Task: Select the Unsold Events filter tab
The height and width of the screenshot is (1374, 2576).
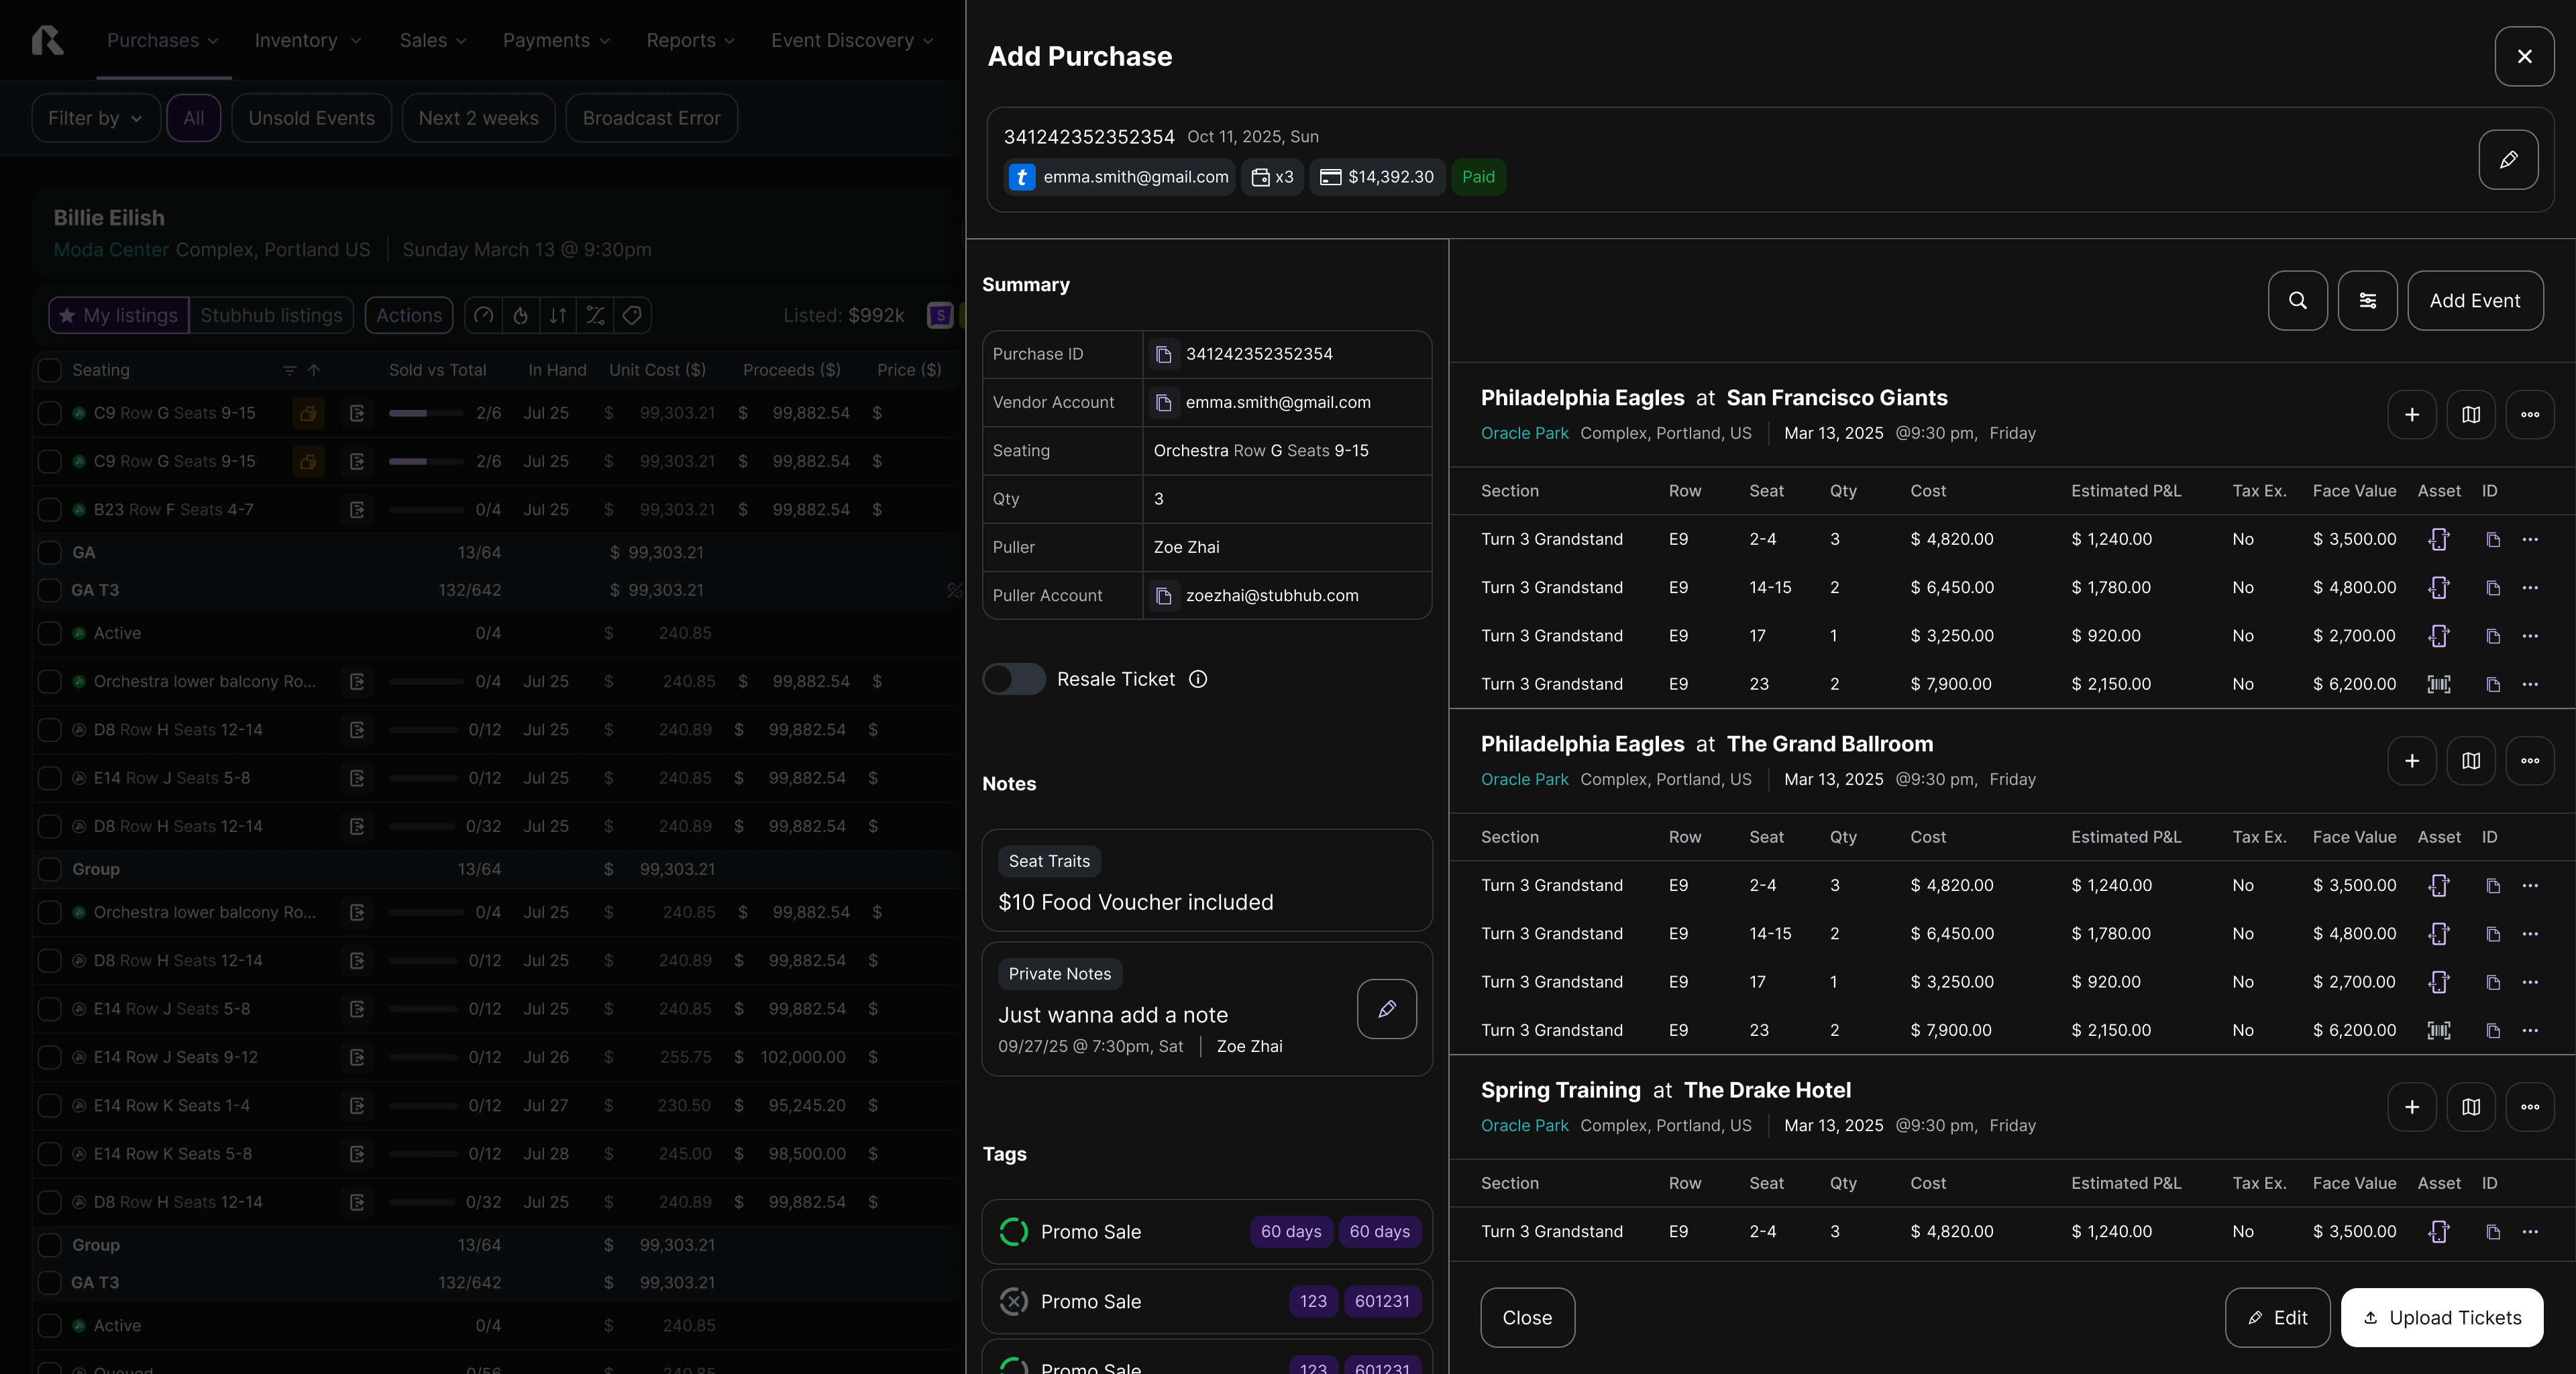Action: tap(311, 118)
